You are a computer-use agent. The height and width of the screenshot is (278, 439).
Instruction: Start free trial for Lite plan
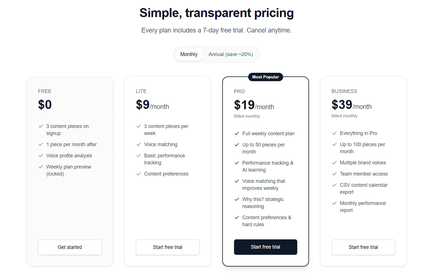(168, 247)
